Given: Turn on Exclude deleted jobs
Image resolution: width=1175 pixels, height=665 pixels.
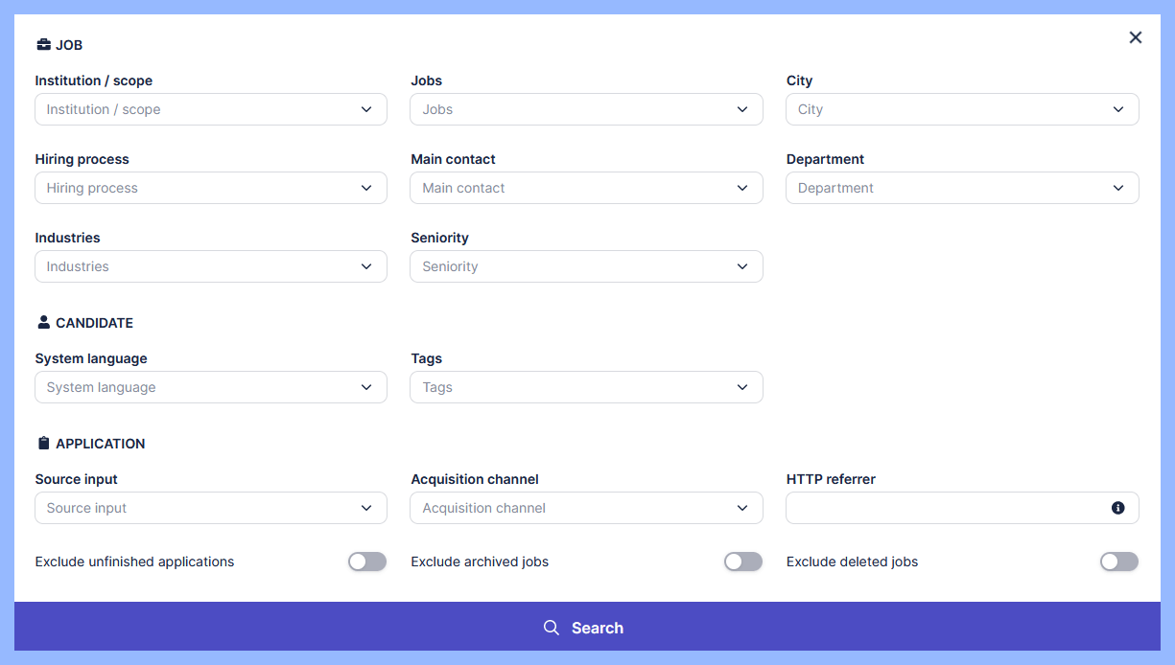Looking at the screenshot, I should click(1119, 562).
